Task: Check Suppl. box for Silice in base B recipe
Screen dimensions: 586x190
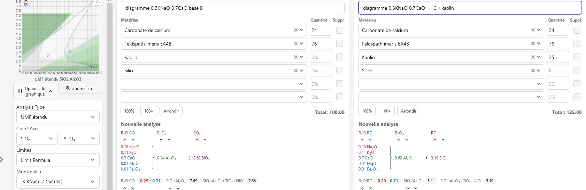Action: coord(339,71)
